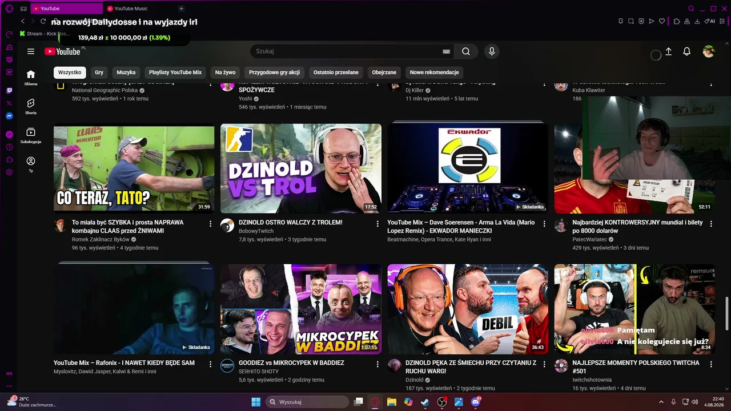The height and width of the screenshot is (411, 731).
Task: Open options for 'NAJLEPSZE MOMENTY POLSKIEGO TWITCHA #501'
Action: 711,364
